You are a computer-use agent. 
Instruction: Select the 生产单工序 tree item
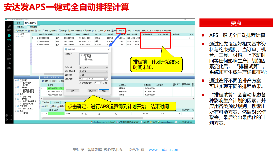[x=27, y=83]
